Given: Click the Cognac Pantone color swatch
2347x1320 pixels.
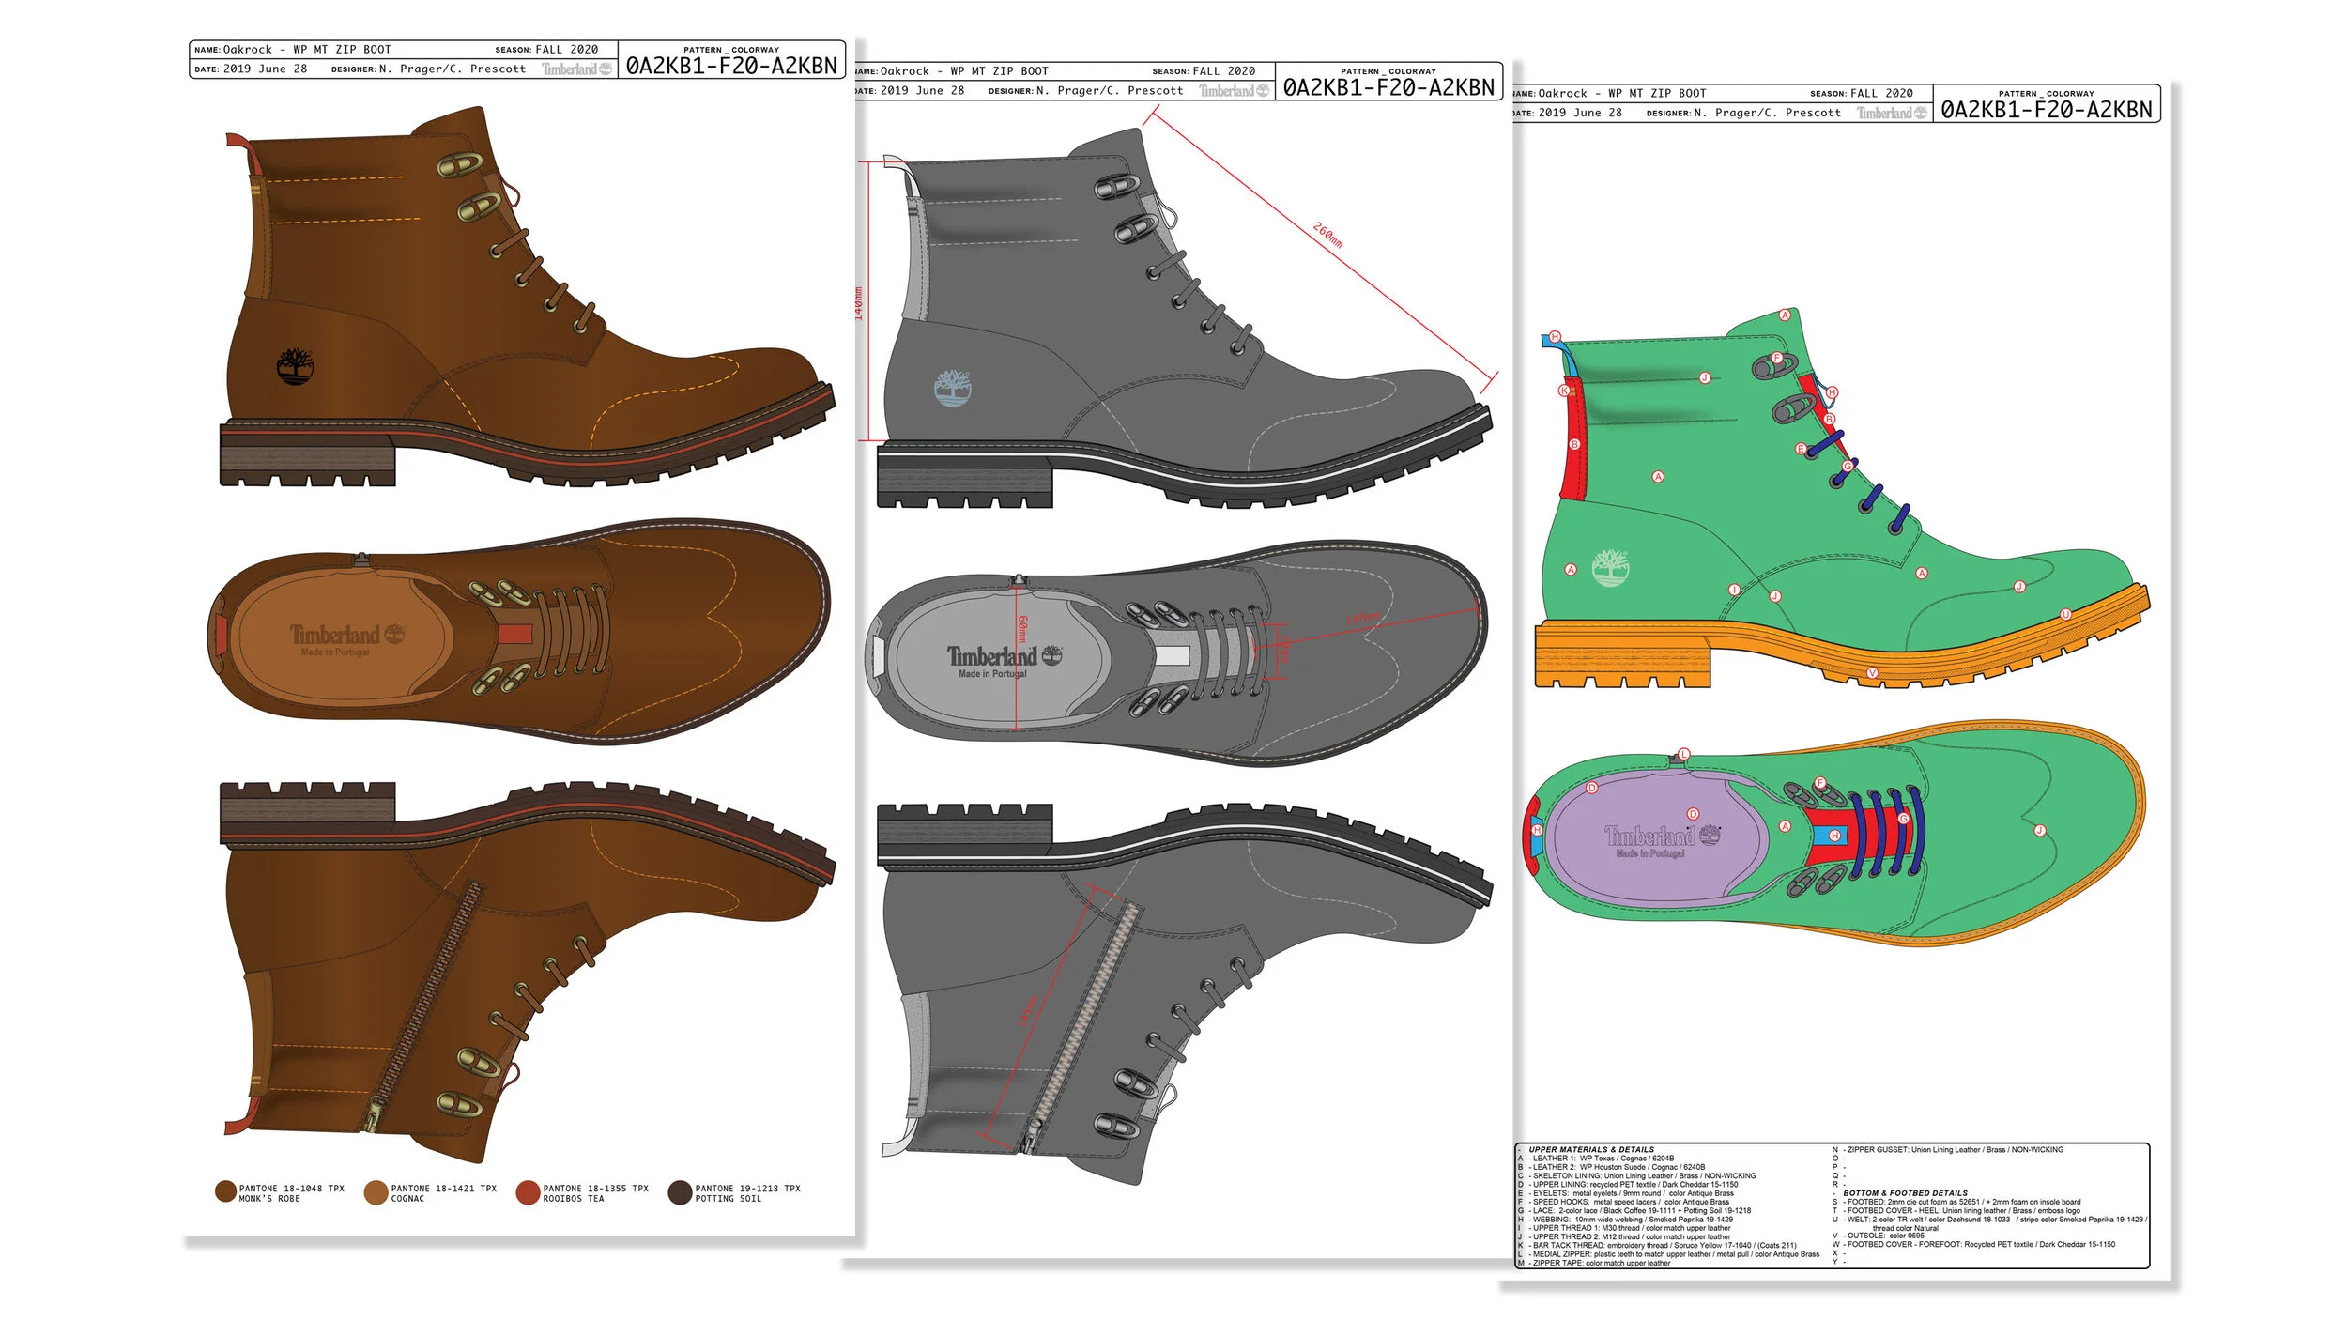Looking at the screenshot, I should tap(376, 1192).
